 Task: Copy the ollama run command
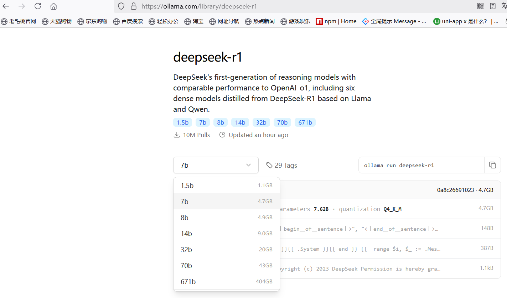pyautogui.click(x=492, y=165)
